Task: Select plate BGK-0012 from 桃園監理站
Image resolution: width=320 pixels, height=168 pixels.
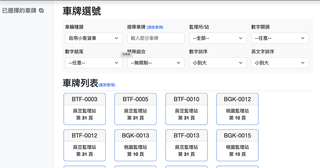Action: click(237, 109)
